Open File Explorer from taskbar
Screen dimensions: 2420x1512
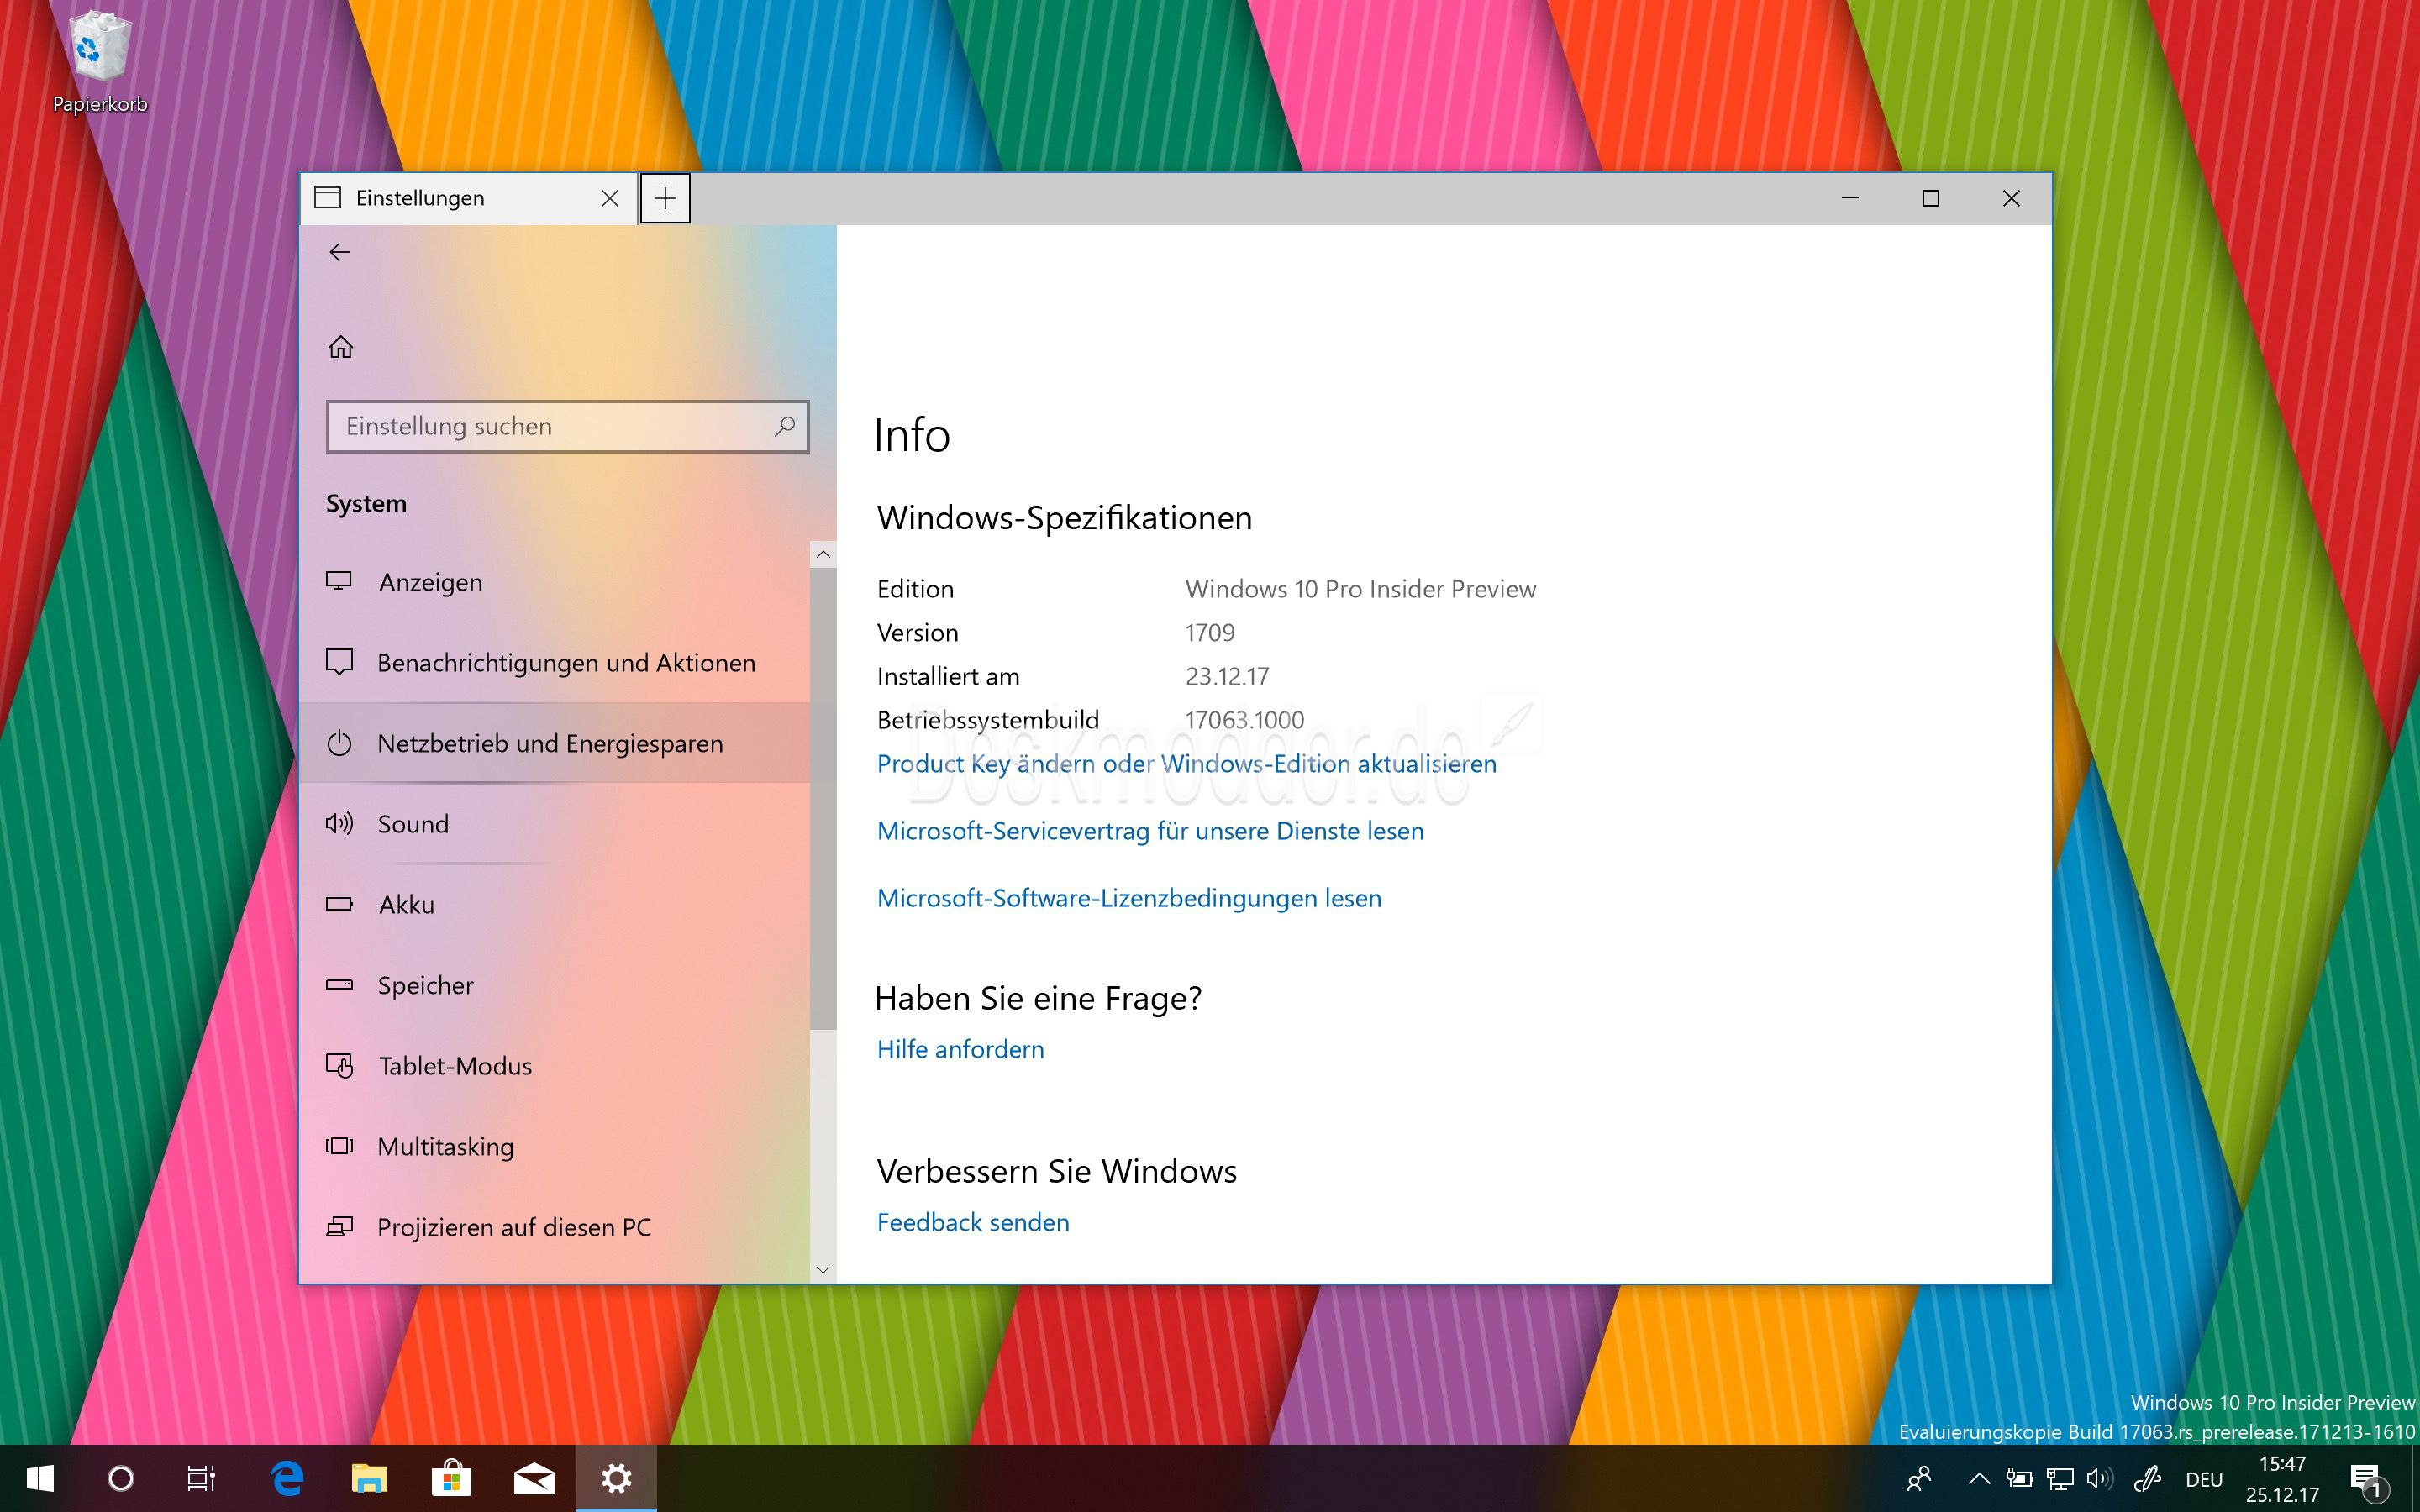click(x=369, y=1478)
